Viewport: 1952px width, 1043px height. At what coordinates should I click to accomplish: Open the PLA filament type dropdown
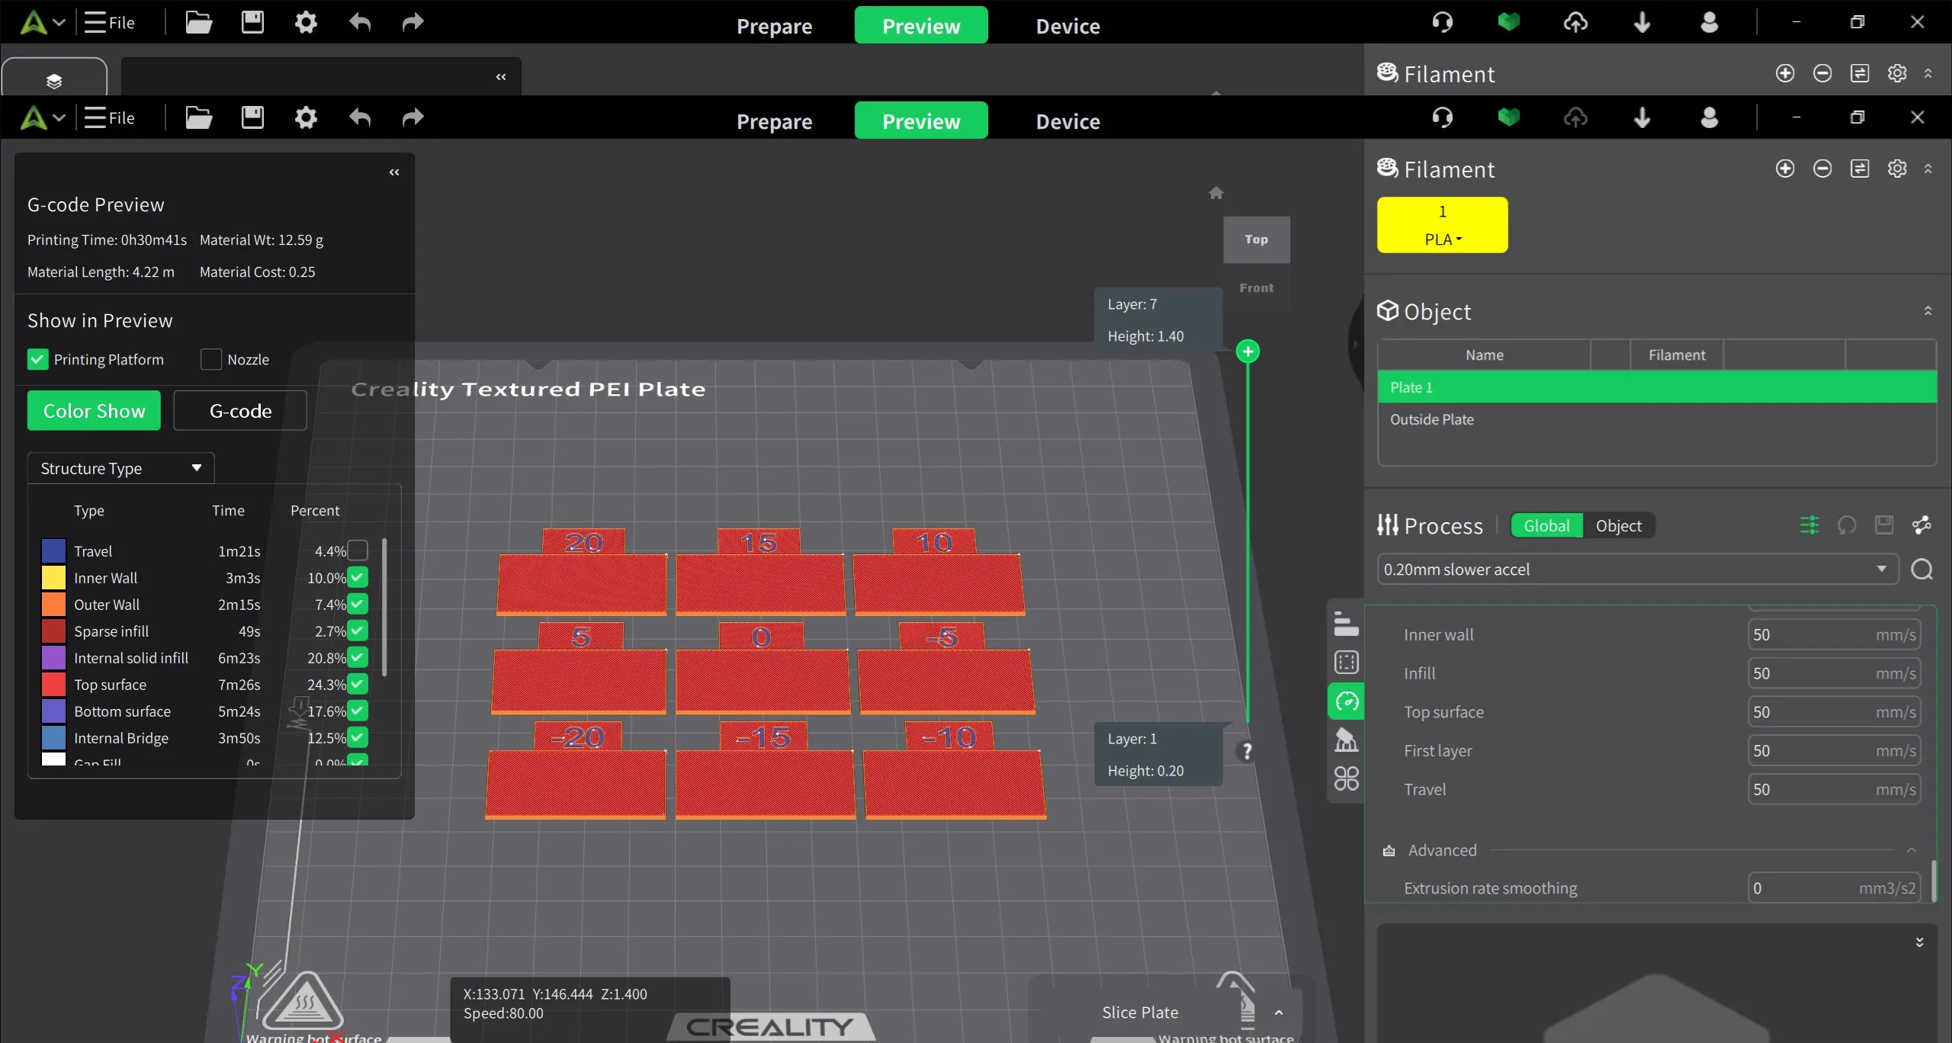pyautogui.click(x=1442, y=239)
